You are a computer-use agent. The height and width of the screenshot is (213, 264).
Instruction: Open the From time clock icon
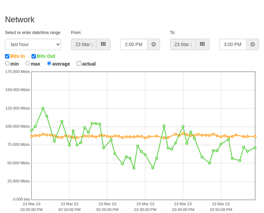[x=154, y=44]
